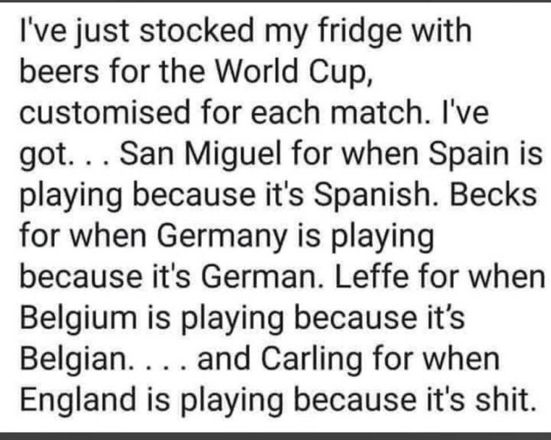551x440 pixels.
Task: Select the beer name "Becks"
Action: 494,195
